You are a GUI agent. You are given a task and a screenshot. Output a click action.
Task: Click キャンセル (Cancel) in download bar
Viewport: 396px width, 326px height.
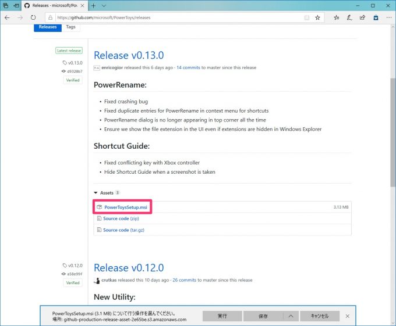point(320,316)
